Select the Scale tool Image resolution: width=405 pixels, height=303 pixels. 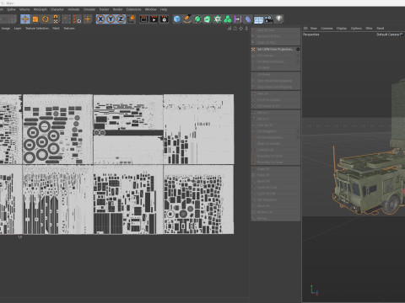click(35, 19)
